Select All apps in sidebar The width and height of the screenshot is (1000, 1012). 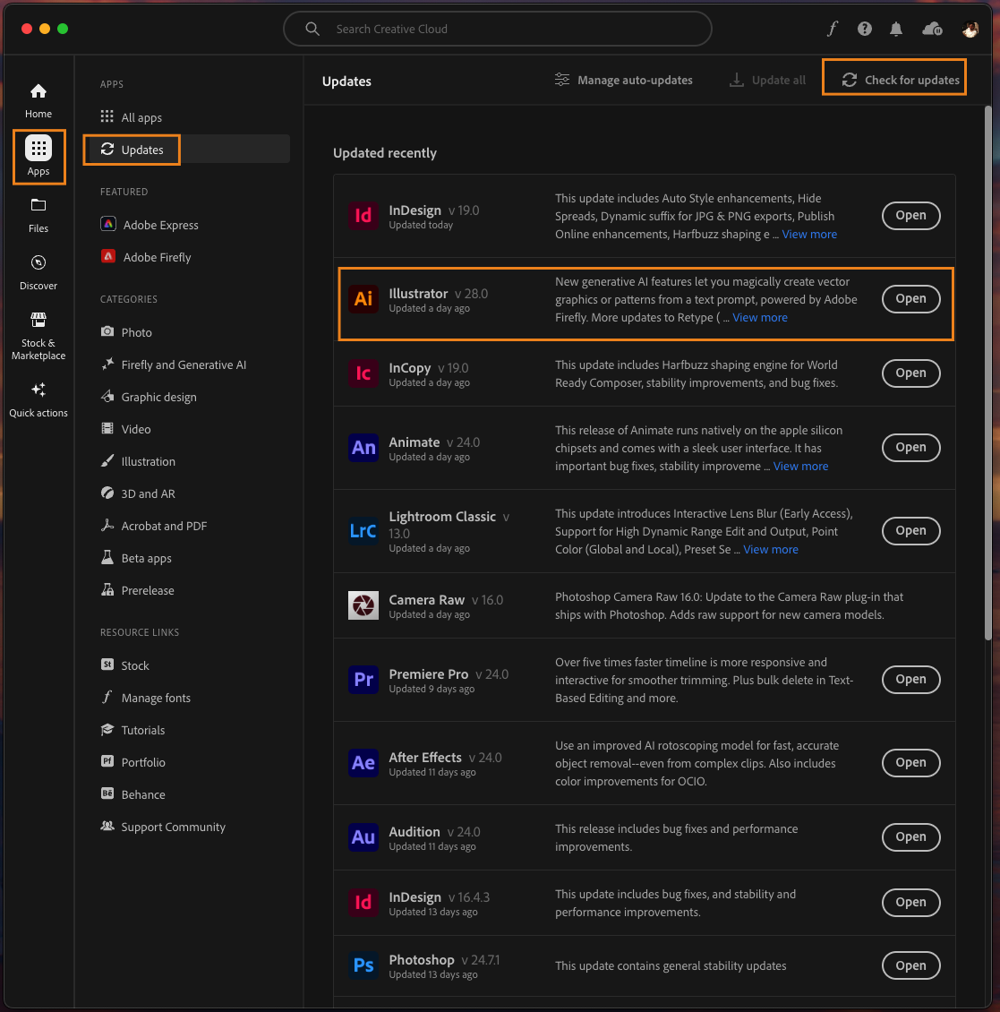tap(141, 117)
